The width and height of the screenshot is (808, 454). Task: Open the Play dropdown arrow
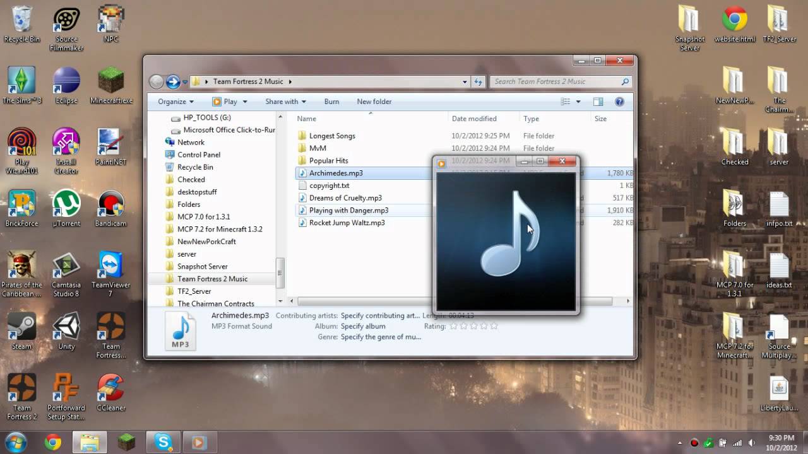pyautogui.click(x=245, y=102)
